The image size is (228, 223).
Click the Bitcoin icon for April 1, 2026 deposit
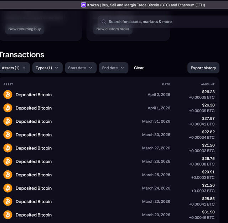coord(8,108)
